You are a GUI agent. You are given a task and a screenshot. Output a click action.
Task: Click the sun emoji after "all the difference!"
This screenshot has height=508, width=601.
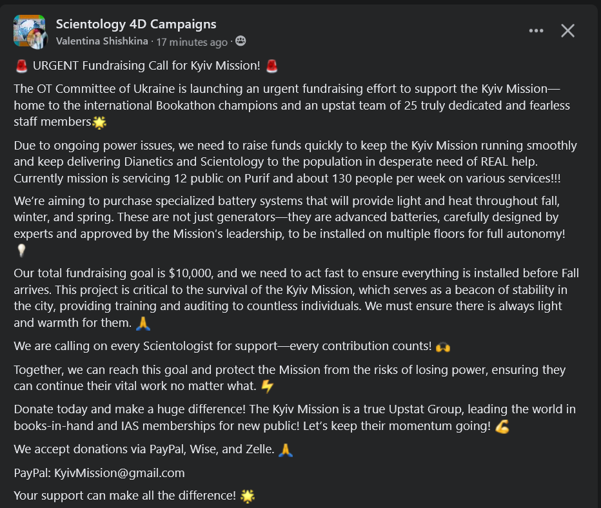pos(248,496)
